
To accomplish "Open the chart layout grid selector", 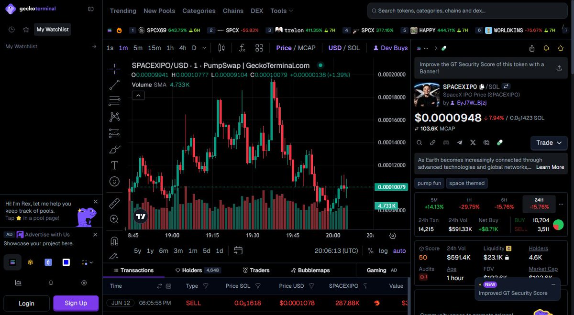I will [x=259, y=48].
